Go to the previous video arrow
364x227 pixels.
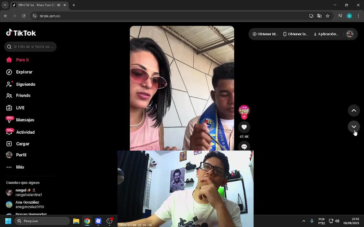[354, 110]
